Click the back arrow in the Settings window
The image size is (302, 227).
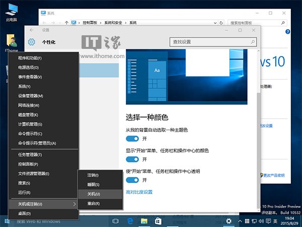tap(32, 30)
